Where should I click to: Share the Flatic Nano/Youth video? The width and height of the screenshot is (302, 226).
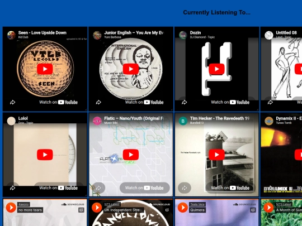click(98, 188)
